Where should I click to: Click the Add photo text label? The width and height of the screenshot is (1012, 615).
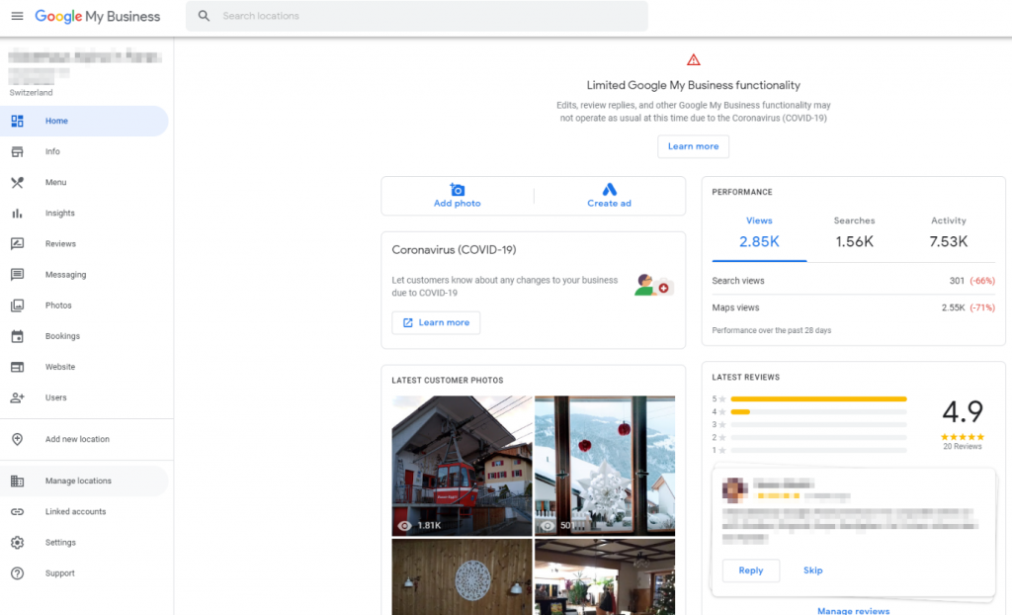coord(457,204)
